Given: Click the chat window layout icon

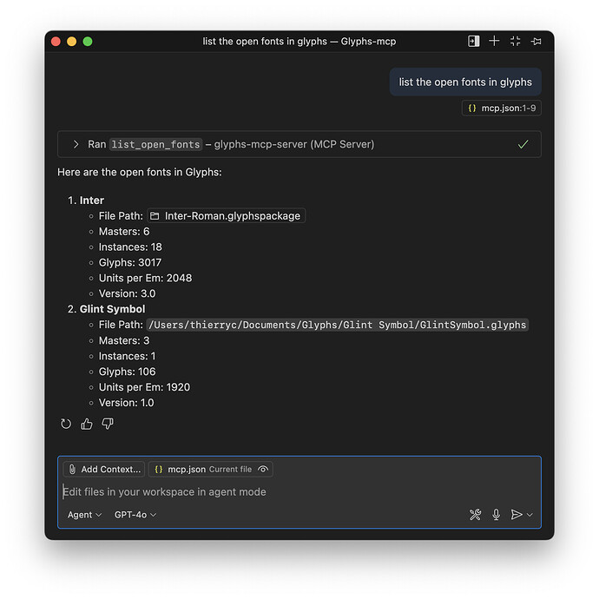Looking at the screenshot, I should click(473, 41).
